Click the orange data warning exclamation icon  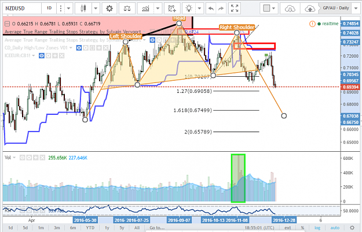point(312,24)
